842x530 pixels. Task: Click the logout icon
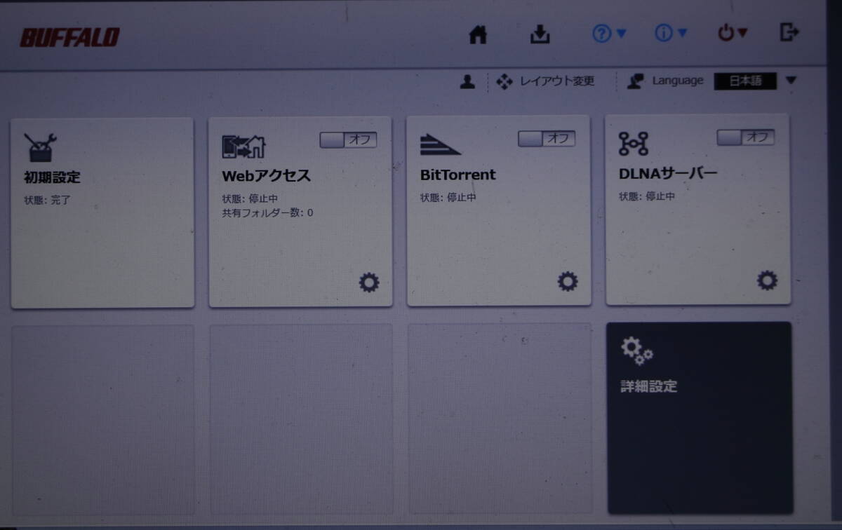point(789,32)
